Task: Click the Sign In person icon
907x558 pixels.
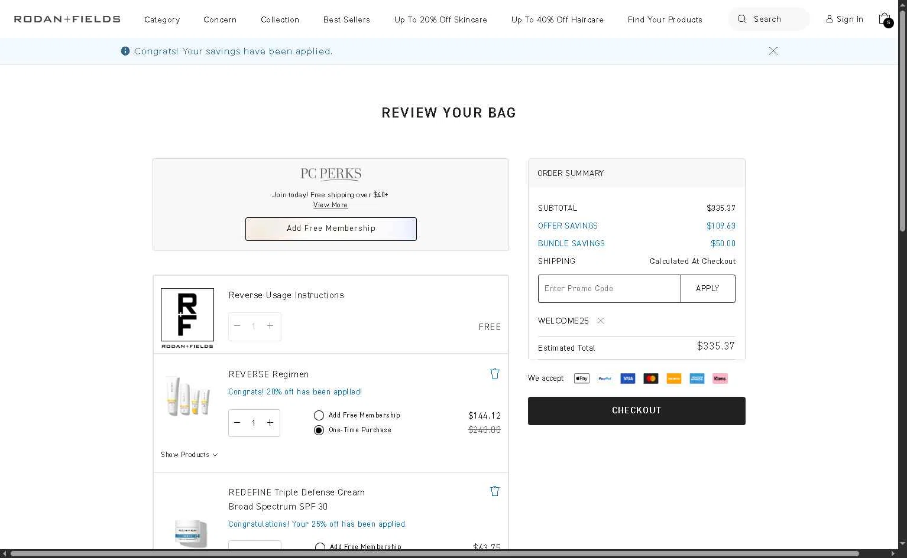Action: pyautogui.click(x=829, y=19)
